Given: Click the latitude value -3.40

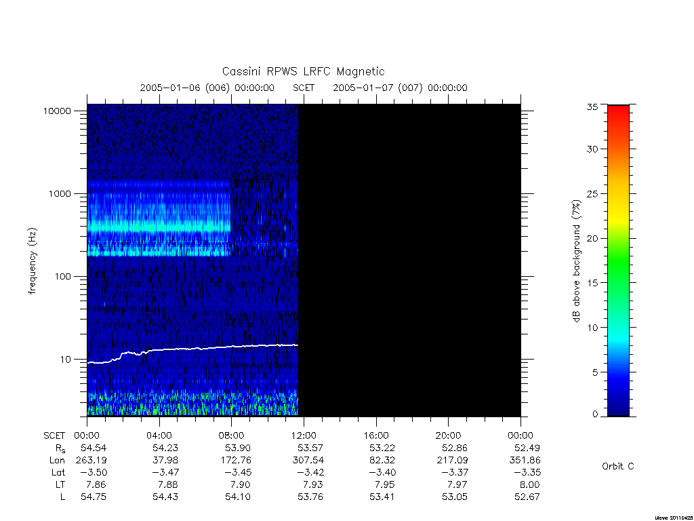Looking at the screenshot, I should [x=382, y=473].
